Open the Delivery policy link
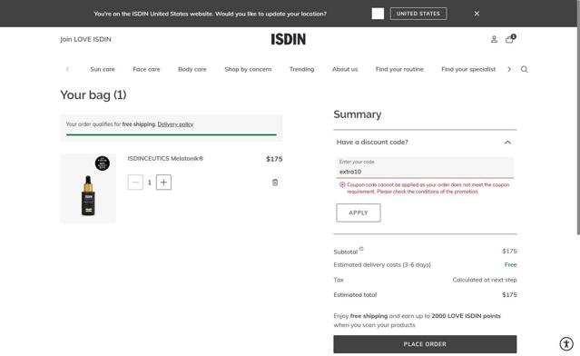580x356 pixels. pos(175,124)
